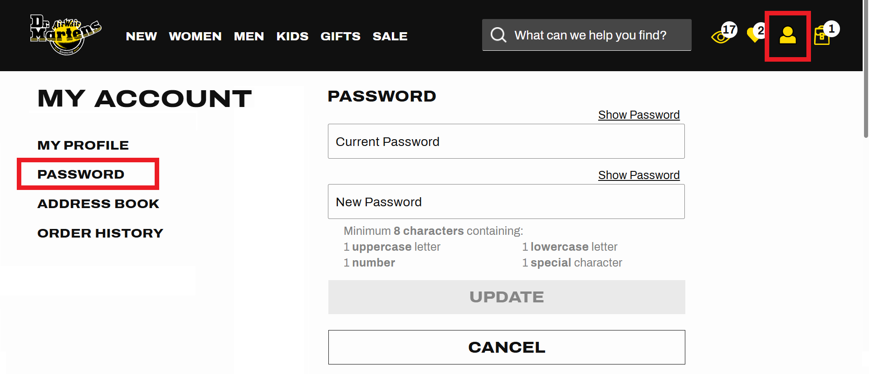This screenshot has height=374, width=869.
Task: Open the NEW menu
Action: pyautogui.click(x=142, y=36)
